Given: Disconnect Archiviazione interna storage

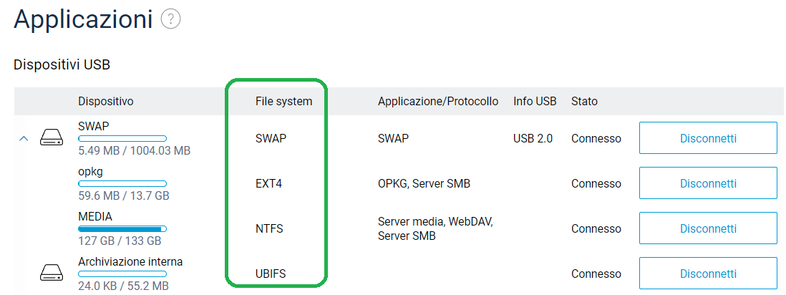Looking at the screenshot, I should click(x=707, y=274).
